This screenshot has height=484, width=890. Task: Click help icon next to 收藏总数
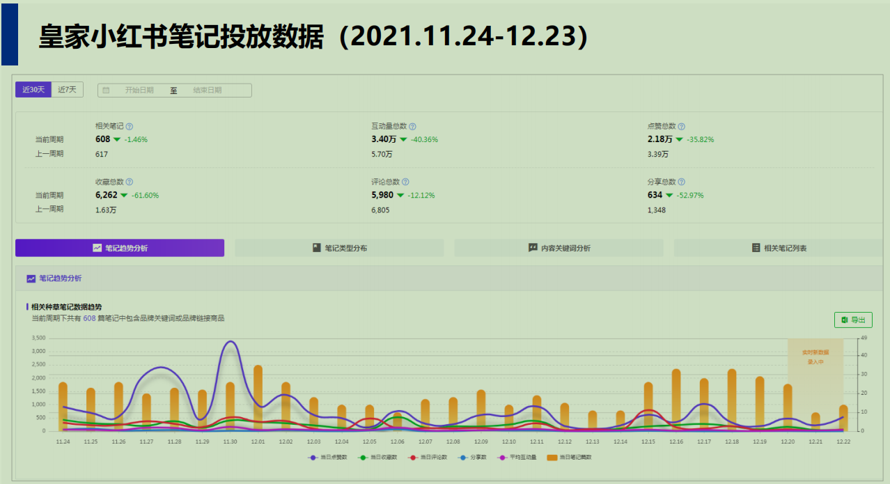129,182
